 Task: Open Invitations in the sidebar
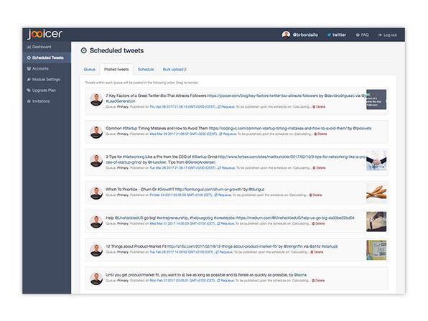tap(39, 101)
